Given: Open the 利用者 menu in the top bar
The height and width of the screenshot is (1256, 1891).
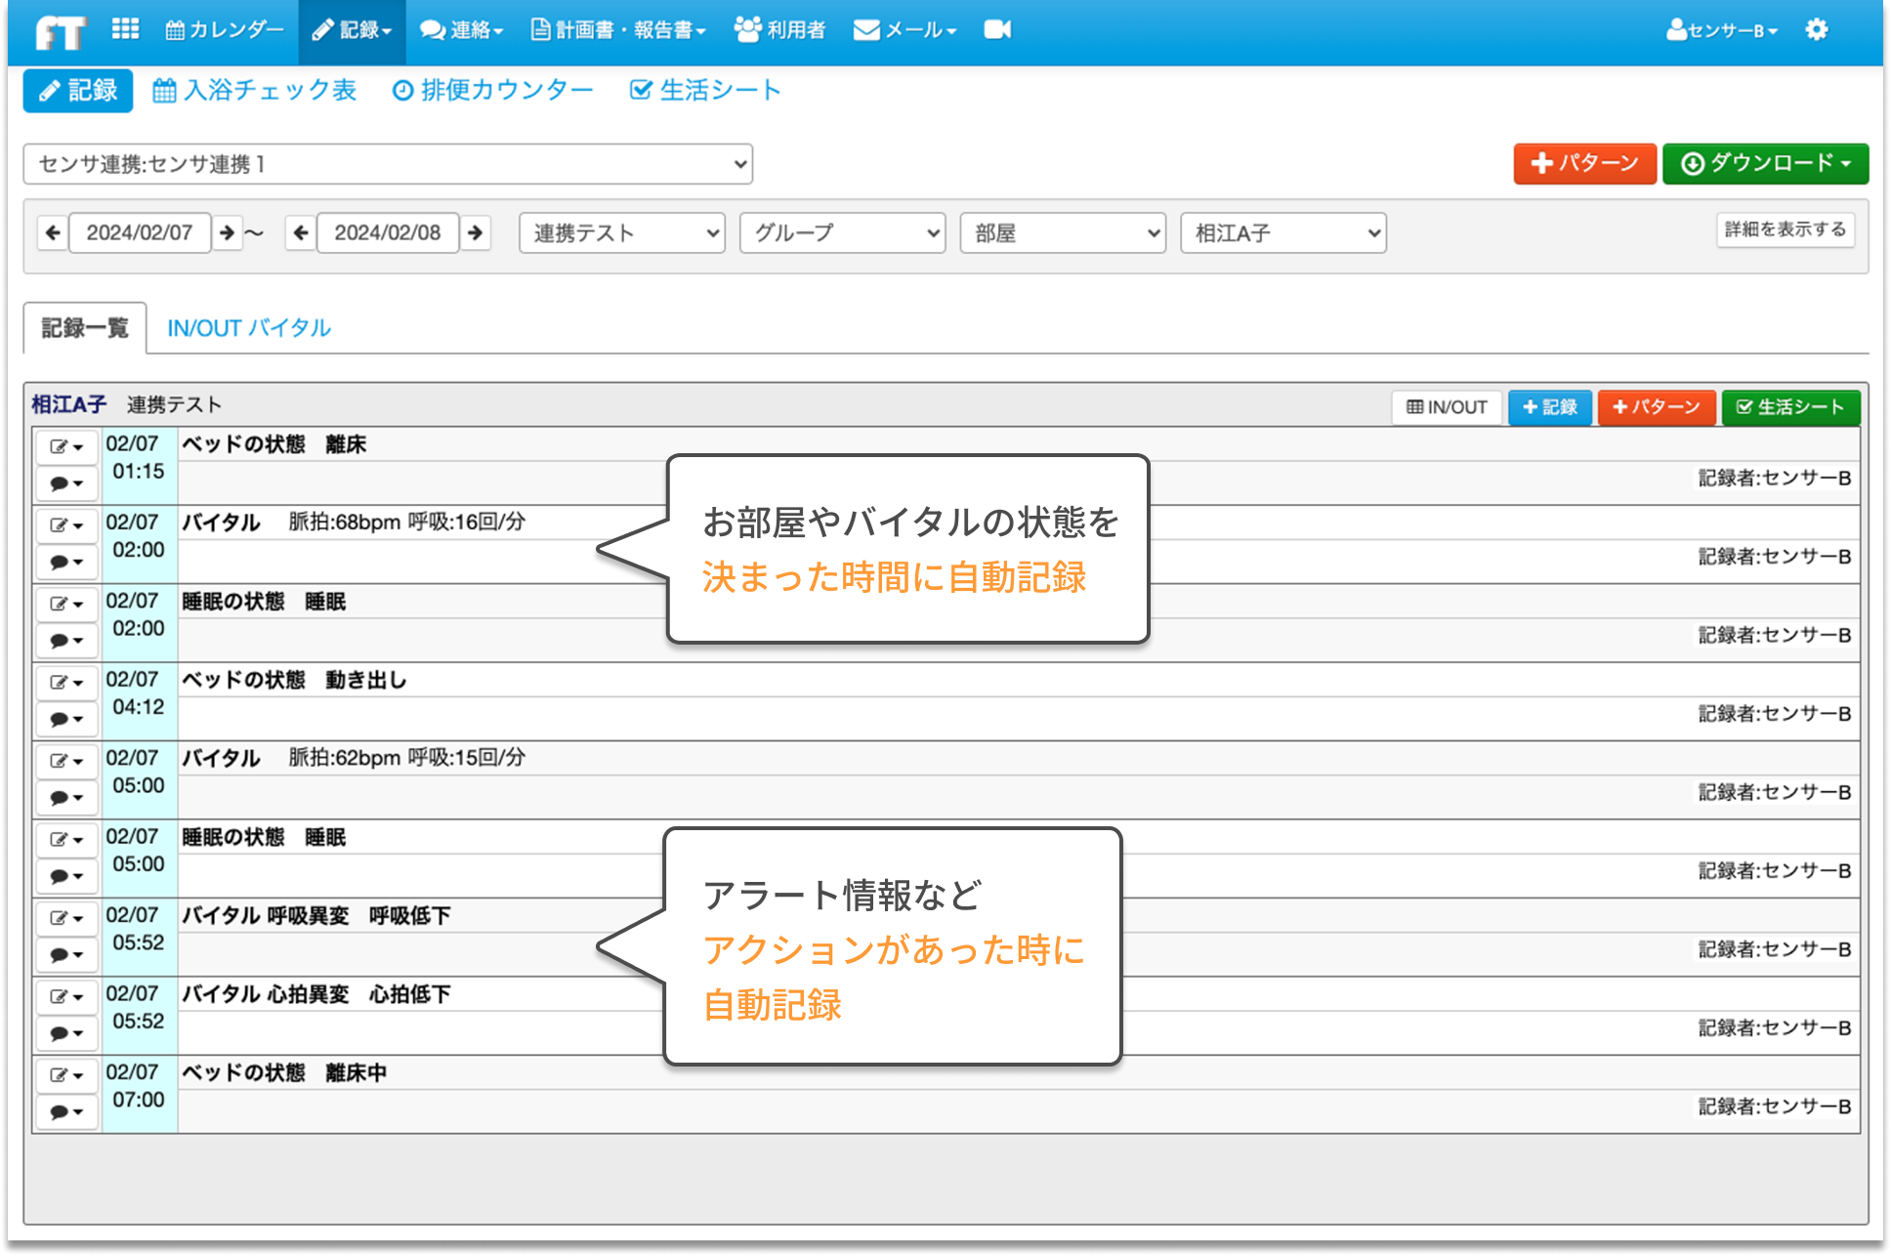Looking at the screenshot, I should (x=779, y=29).
